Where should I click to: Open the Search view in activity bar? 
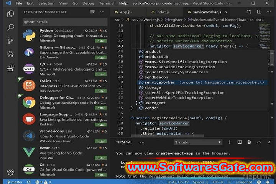click(x=10, y=27)
